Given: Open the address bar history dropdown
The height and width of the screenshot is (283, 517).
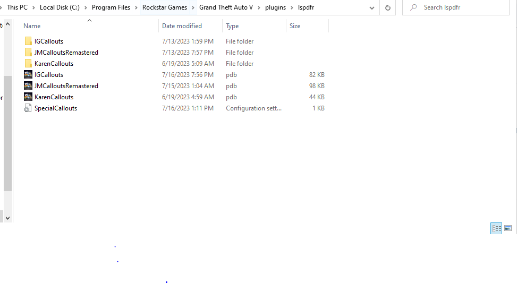Looking at the screenshot, I should [372, 7].
